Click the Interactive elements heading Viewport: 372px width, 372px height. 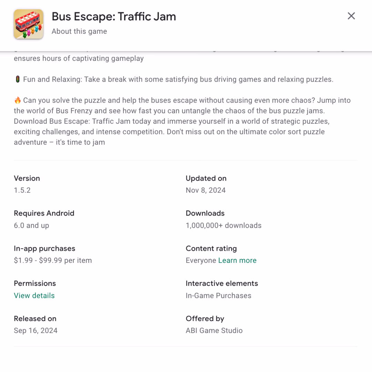click(222, 283)
